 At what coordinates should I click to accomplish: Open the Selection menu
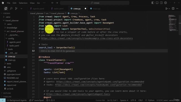(x=23, y=3)
